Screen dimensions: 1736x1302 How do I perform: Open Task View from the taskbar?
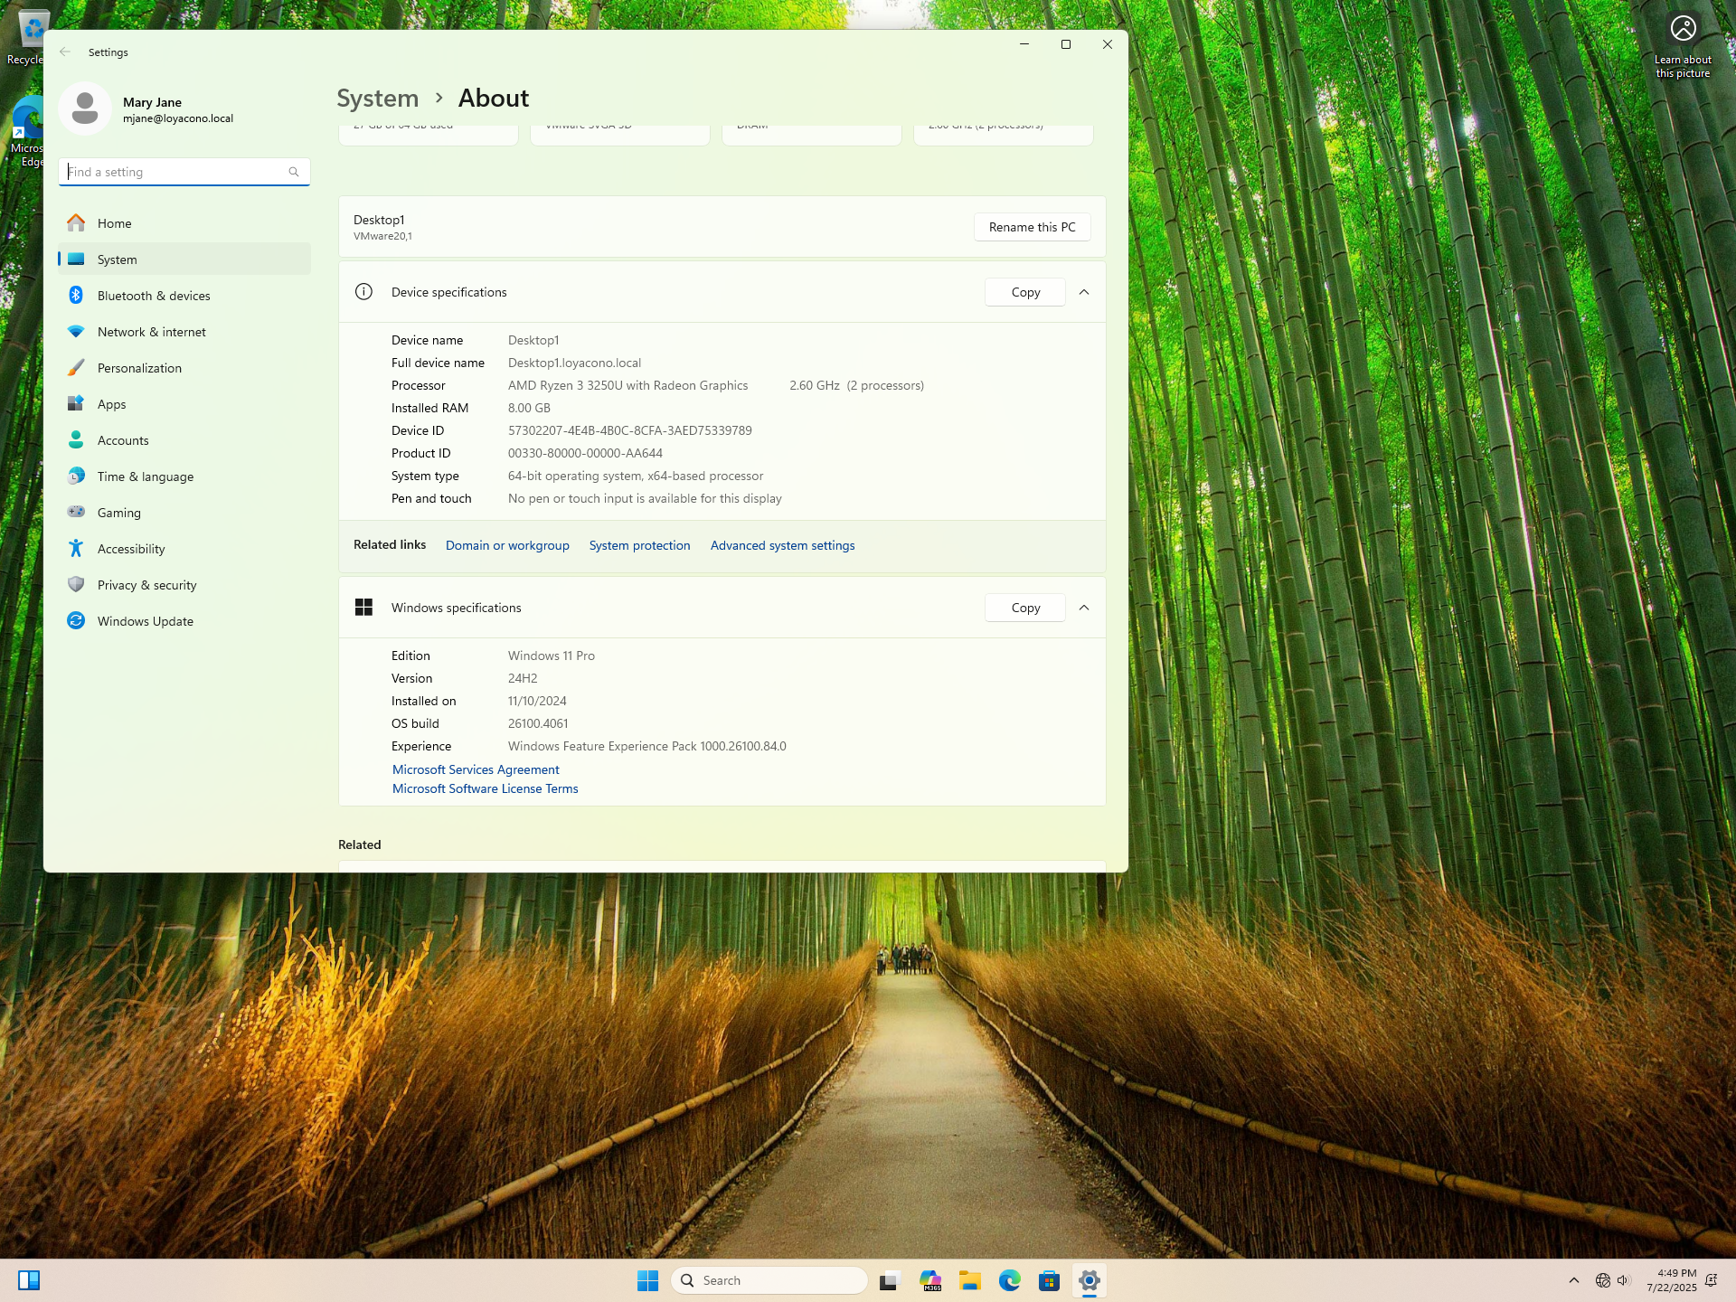889,1280
